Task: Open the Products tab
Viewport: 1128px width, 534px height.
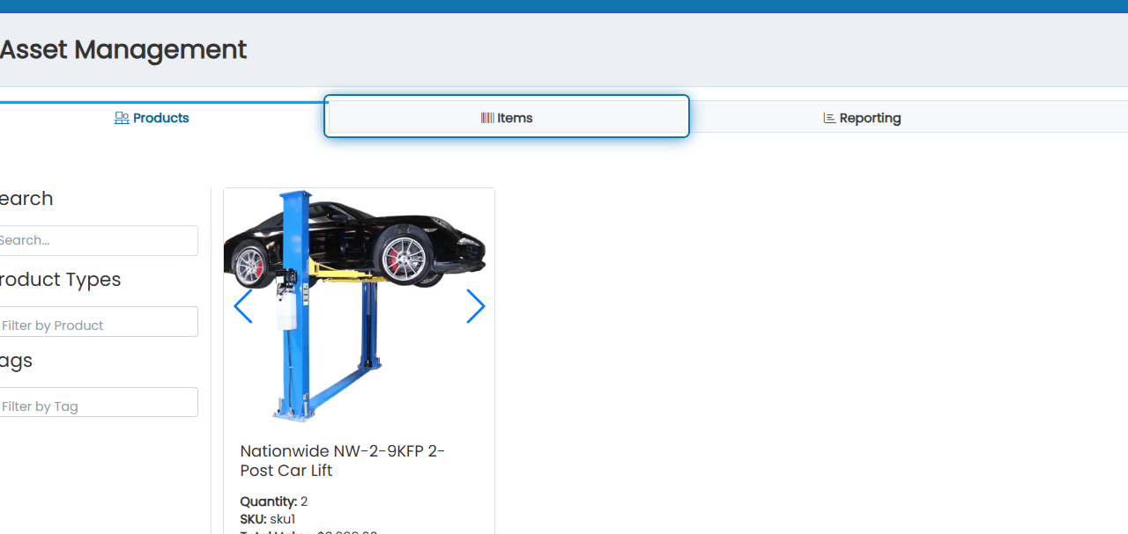Action: tap(152, 118)
